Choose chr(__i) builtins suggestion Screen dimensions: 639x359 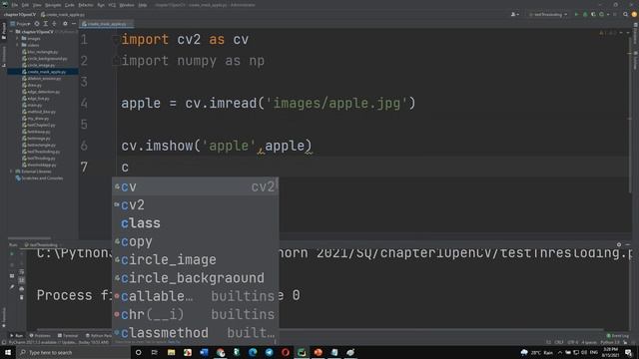[196, 315]
